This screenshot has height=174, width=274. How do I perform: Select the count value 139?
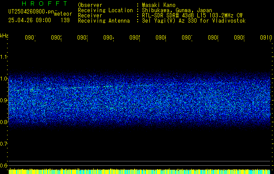pyautogui.click(x=65, y=20)
